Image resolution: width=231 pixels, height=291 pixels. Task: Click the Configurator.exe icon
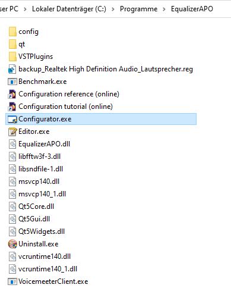point(12,119)
